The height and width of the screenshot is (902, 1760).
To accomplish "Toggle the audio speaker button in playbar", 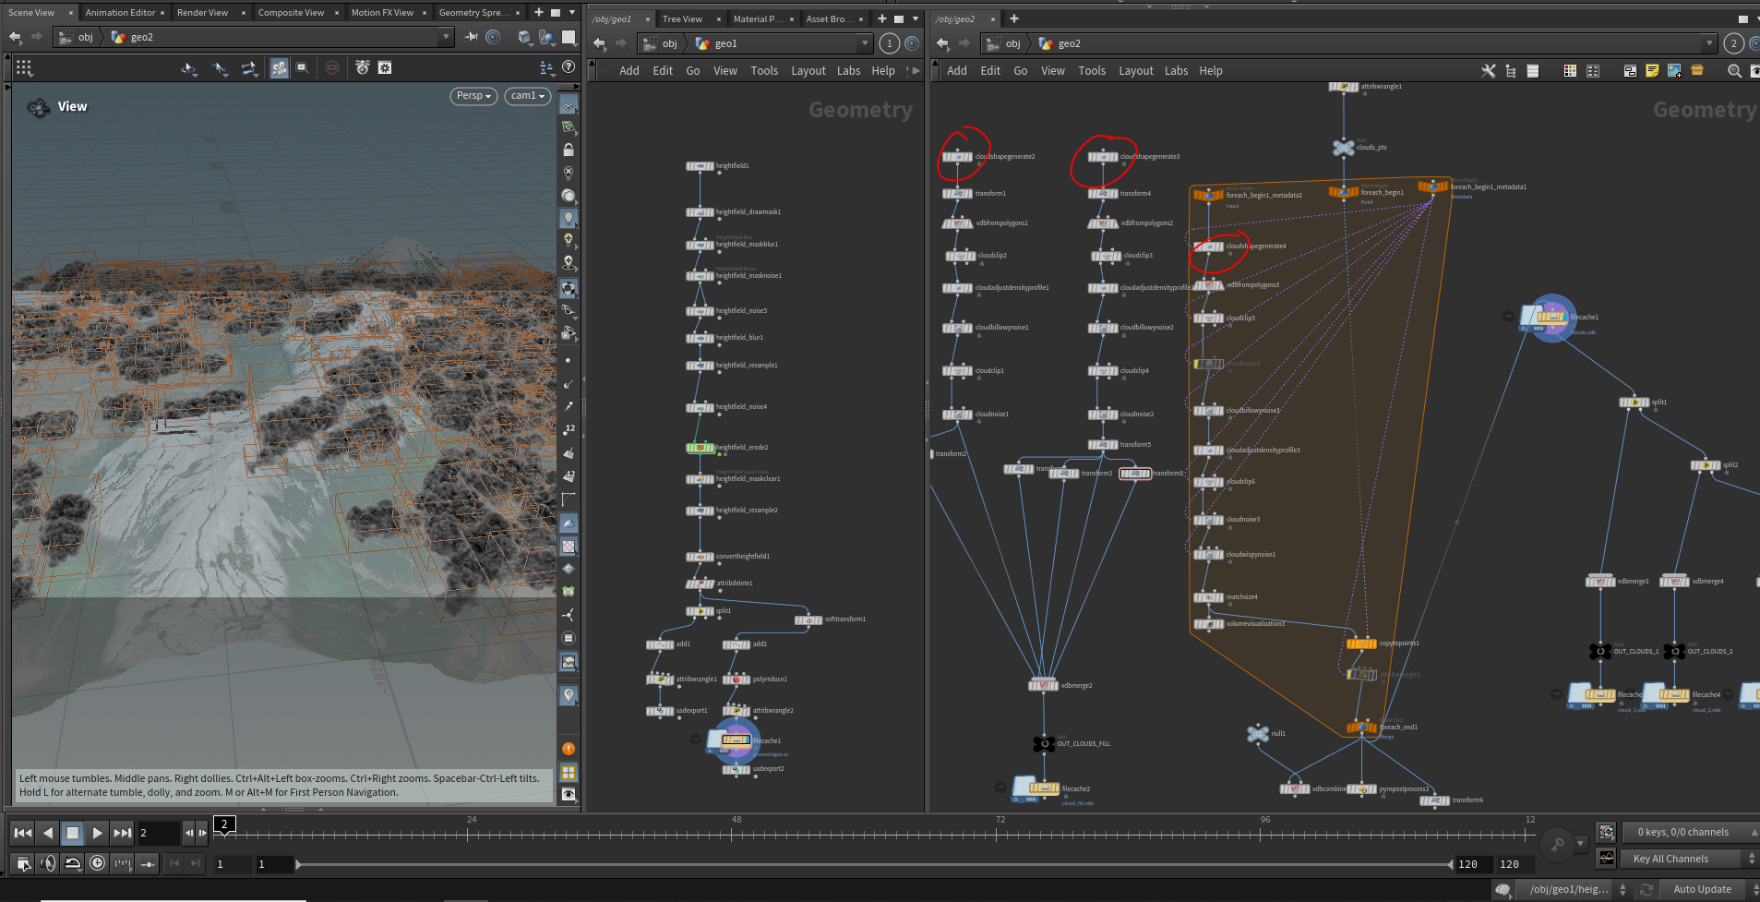I will pyautogui.click(x=48, y=863).
